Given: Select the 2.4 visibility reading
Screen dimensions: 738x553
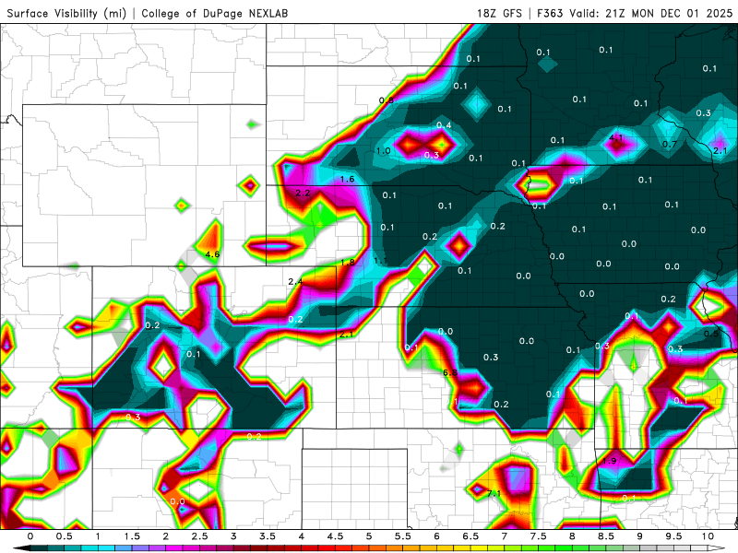Looking at the screenshot, I should pyautogui.click(x=295, y=282).
